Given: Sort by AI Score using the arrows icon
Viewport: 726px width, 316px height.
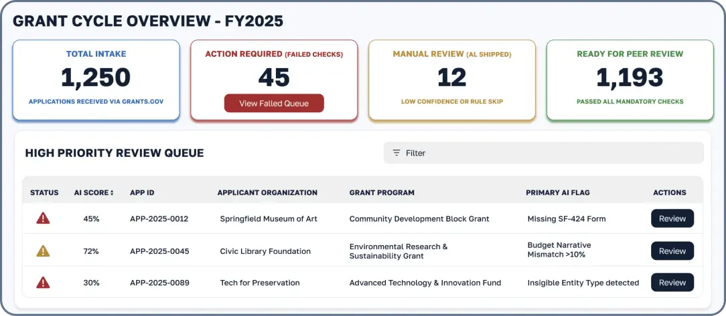Looking at the screenshot, I should (112, 193).
